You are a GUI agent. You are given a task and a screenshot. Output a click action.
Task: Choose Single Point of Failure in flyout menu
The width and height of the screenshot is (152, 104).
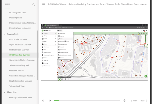pyautogui.click(x=63, y=41)
